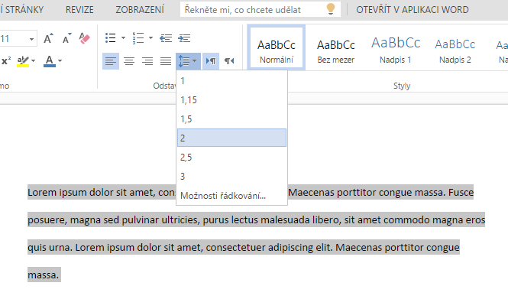Open Možnosti řádkování options

(231, 196)
